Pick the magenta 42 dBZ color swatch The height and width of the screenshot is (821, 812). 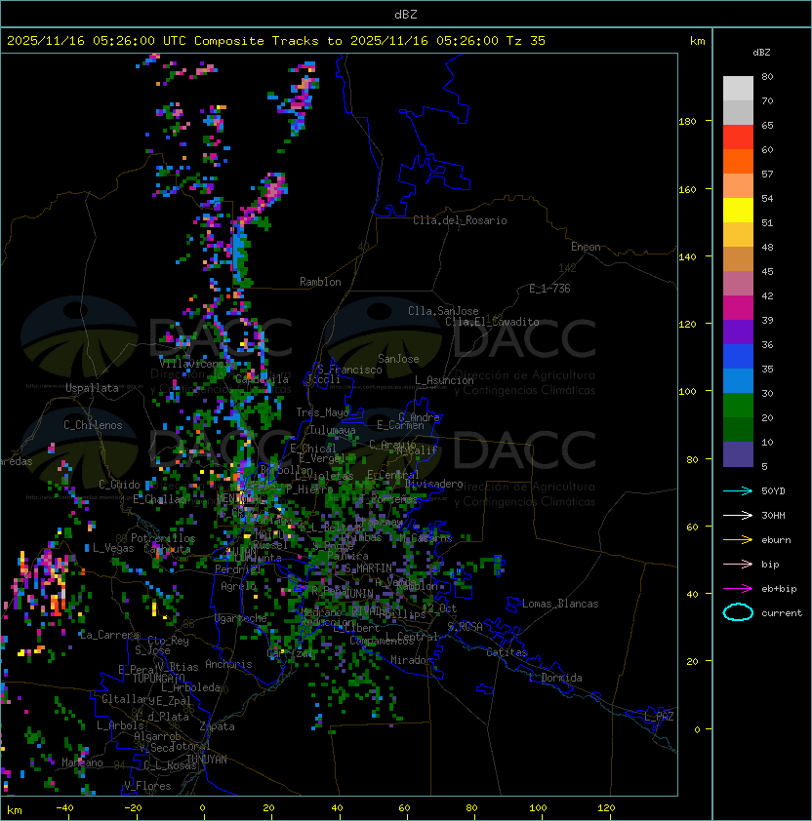pos(738,307)
